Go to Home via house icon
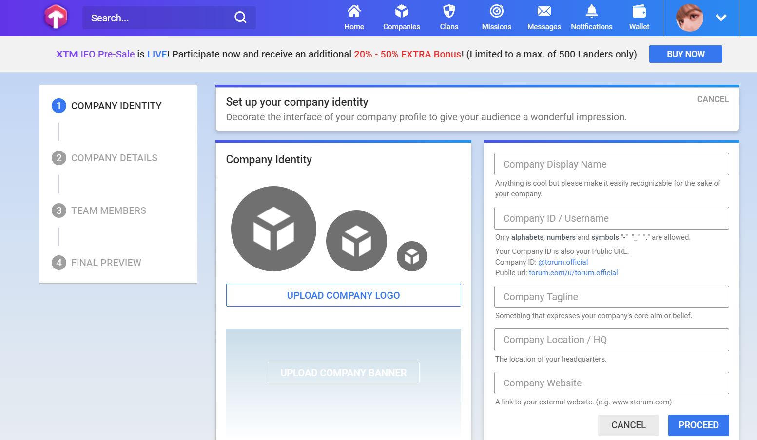The width and height of the screenshot is (757, 440). 354,11
